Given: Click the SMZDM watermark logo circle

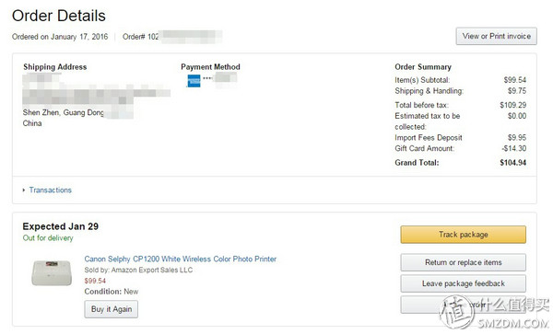Looking at the screenshot, I should pos(457,312).
